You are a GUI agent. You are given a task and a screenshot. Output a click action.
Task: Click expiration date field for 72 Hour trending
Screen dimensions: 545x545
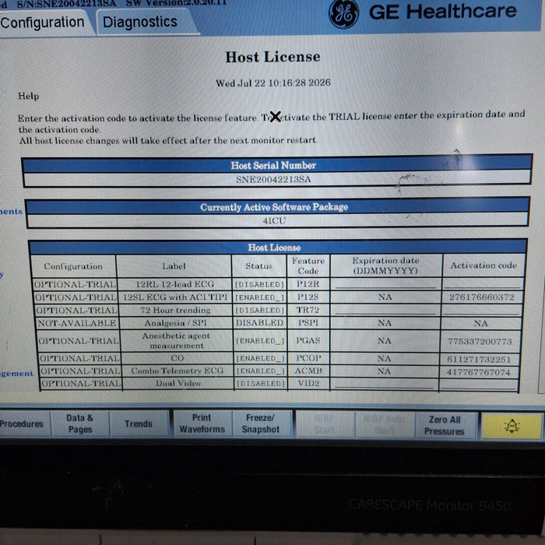(385, 310)
